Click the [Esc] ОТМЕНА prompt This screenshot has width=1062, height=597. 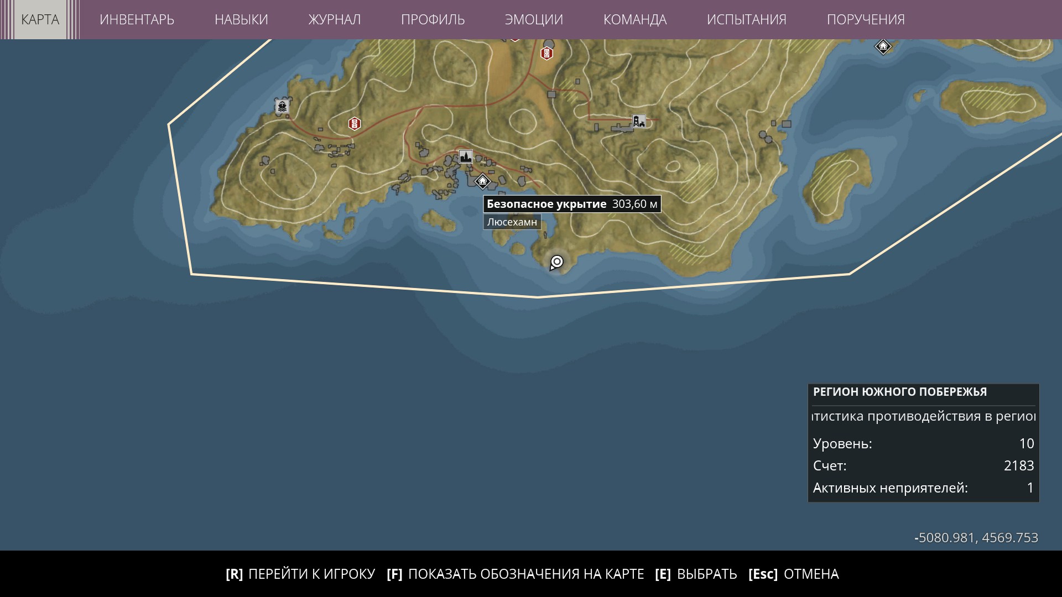[794, 574]
